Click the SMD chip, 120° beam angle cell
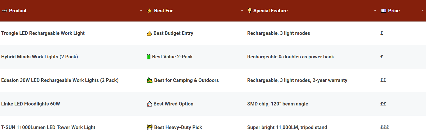The height and width of the screenshot is (139, 426). point(278,104)
